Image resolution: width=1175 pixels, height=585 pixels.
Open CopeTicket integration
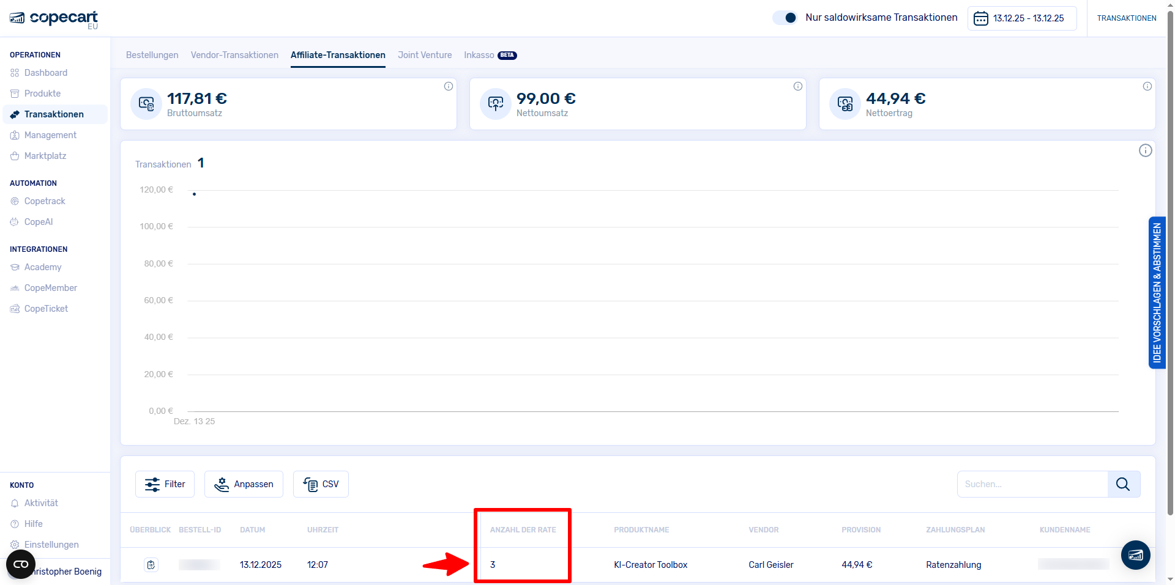pos(45,308)
